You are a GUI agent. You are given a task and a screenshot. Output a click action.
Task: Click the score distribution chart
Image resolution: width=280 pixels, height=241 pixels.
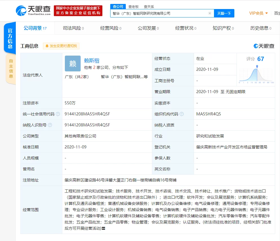click(256, 74)
